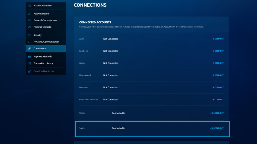Disconnect the Twitch account

216,128
